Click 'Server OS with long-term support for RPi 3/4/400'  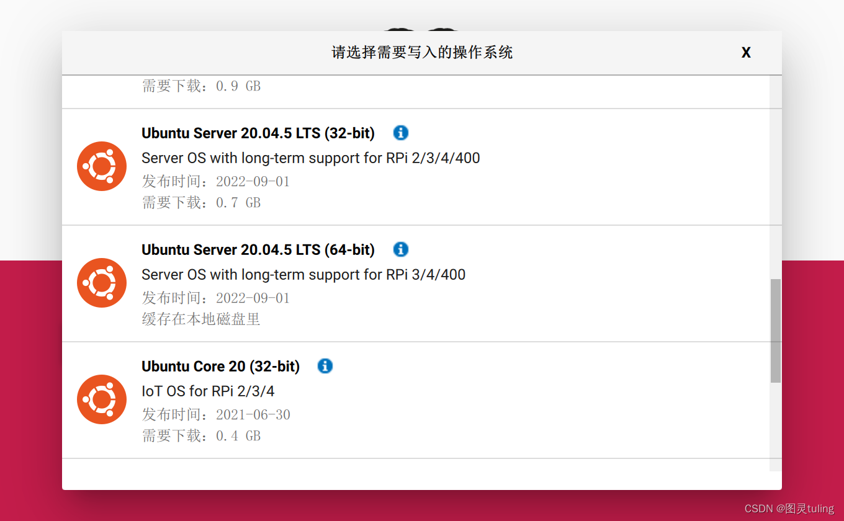(303, 275)
